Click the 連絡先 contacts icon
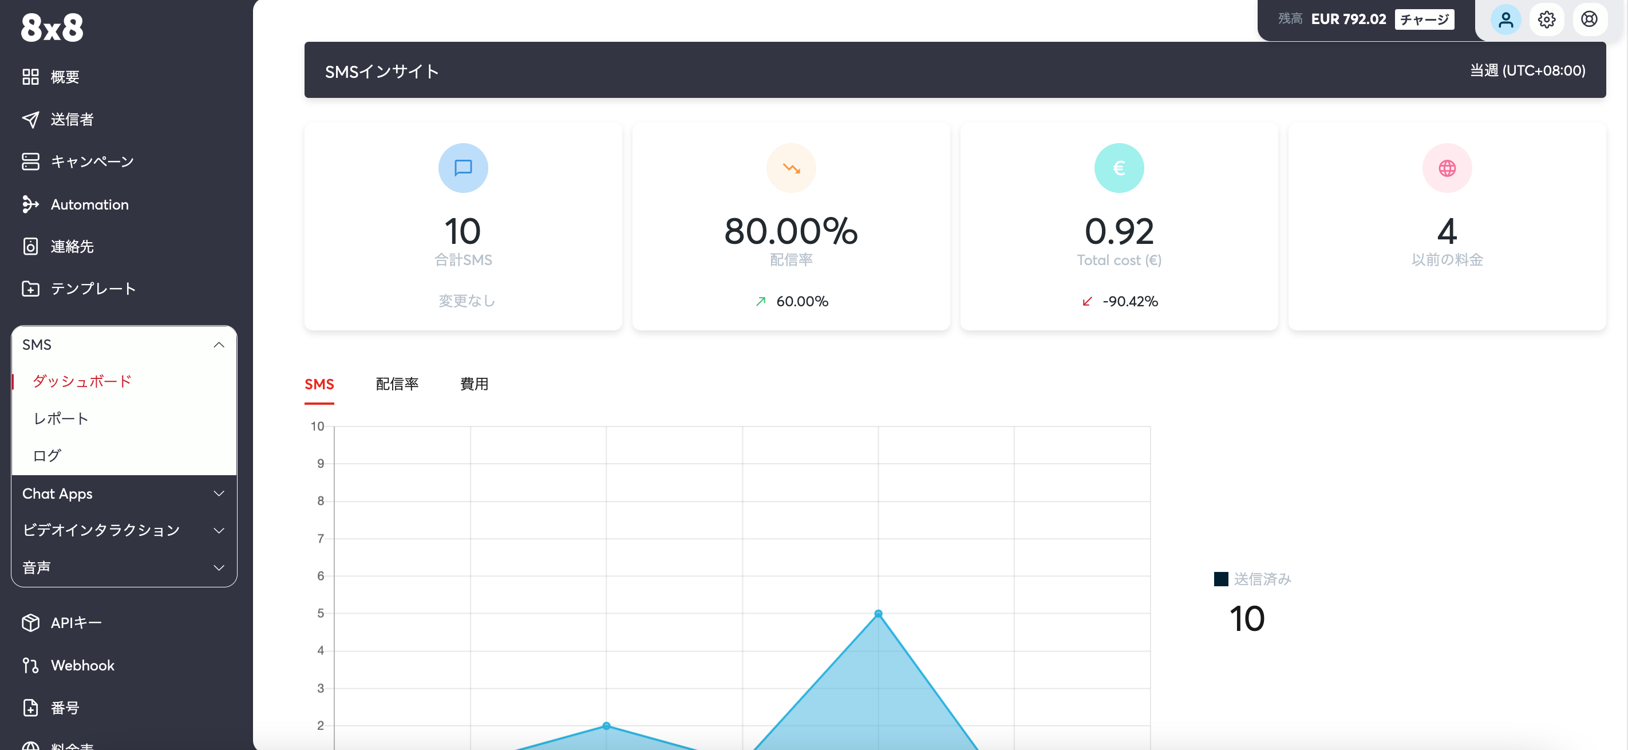Image resolution: width=1628 pixels, height=750 pixels. (x=30, y=246)
